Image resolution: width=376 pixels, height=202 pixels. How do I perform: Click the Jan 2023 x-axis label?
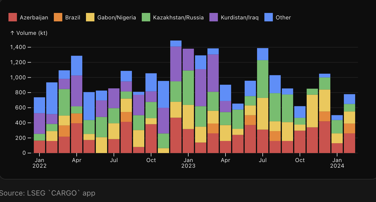click(x=188, y=163)
